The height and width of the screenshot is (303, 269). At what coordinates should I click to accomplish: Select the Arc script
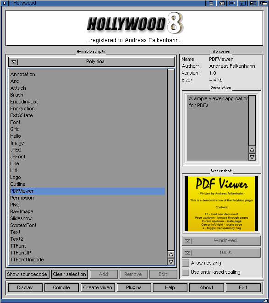click(x=88, y=81)
